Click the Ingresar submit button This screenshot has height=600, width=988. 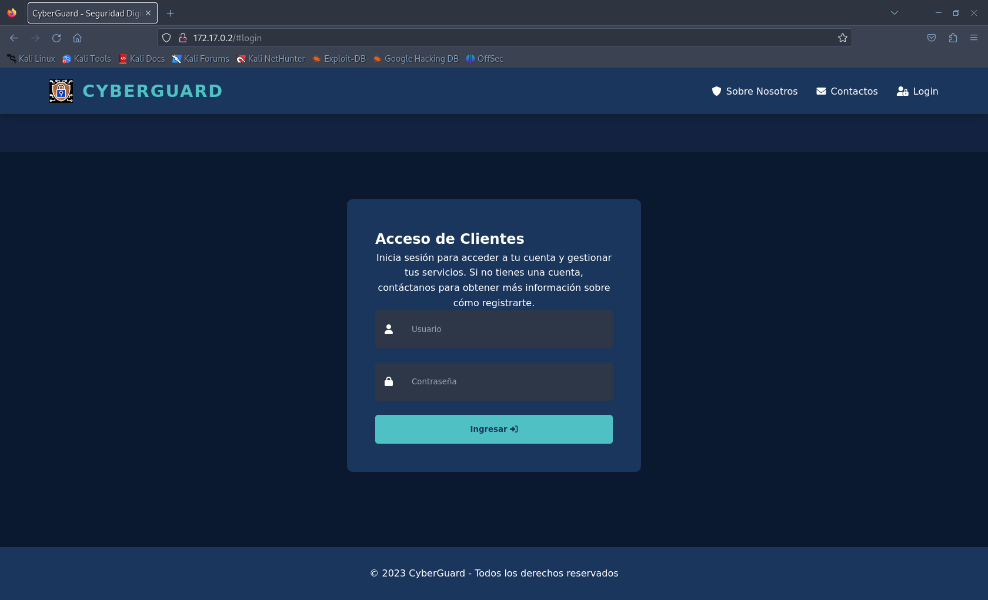point(494,429)
